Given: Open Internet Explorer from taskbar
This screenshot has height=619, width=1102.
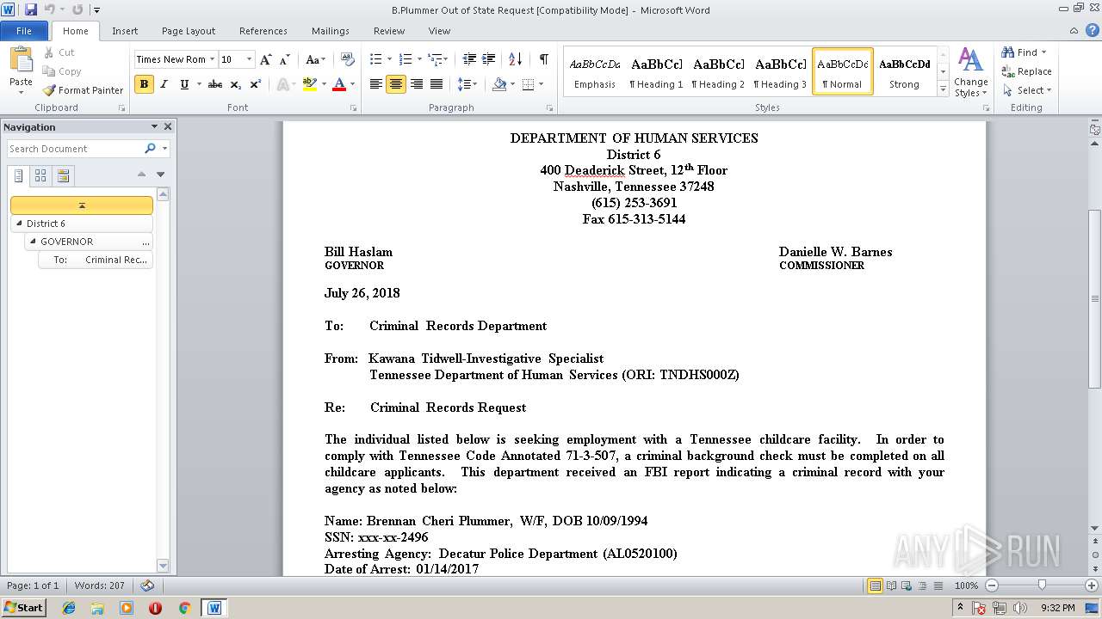Looking at the screenshot, I should pyautogui.click(x=69, y=608).
